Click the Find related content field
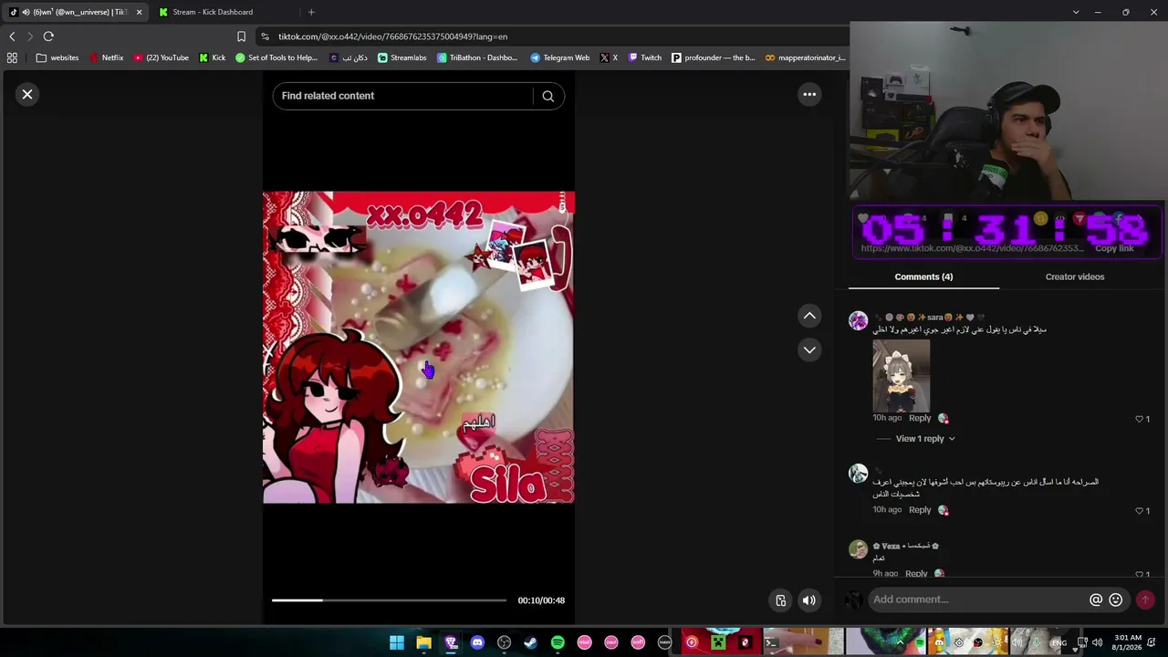Screen dimensions: 1168x657 pos(405,96)
